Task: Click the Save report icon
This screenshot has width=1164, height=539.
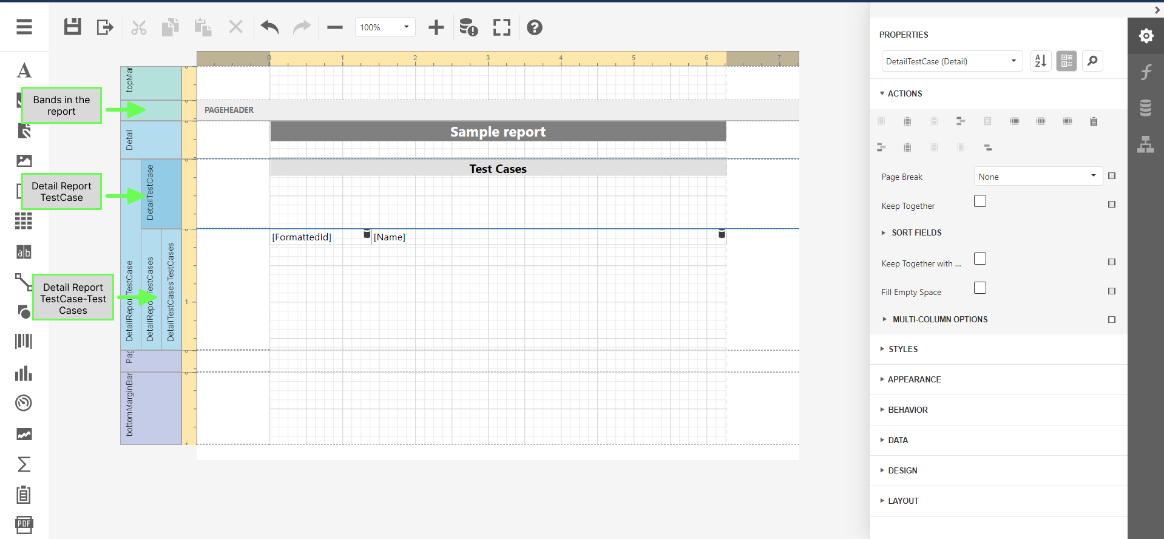Action: (x=73, y=27)
